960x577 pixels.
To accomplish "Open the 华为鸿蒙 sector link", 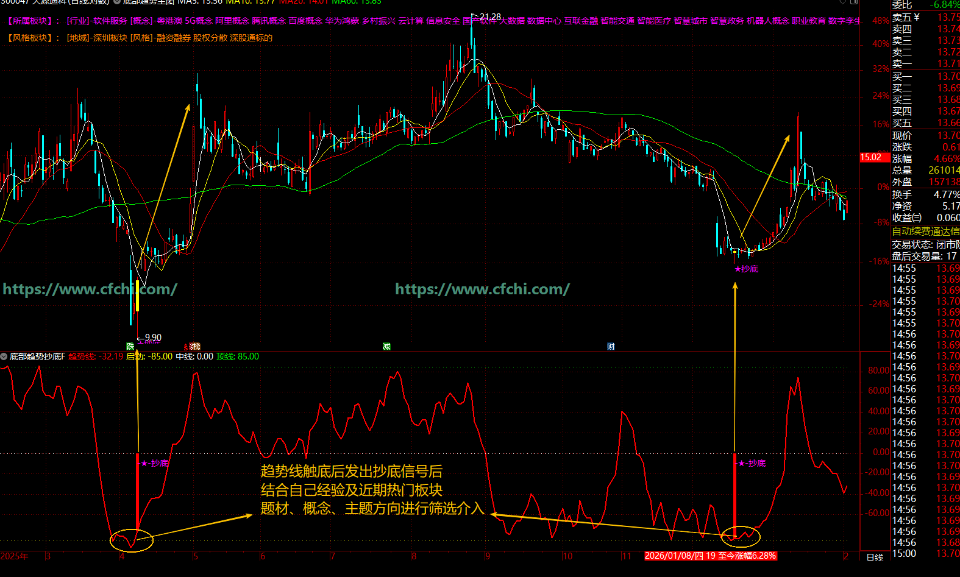I will (x=342, y=21).
